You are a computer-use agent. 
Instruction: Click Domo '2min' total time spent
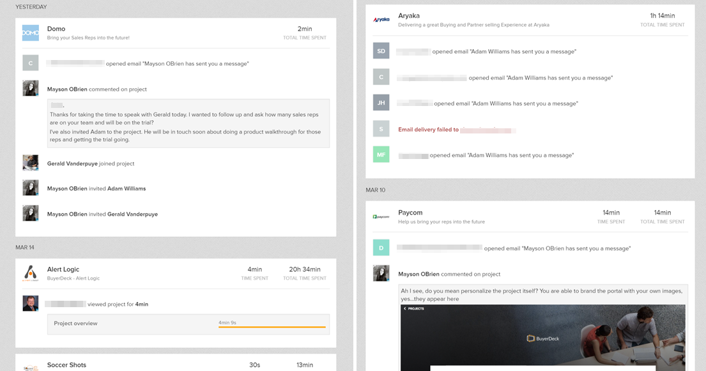point(305,29)
